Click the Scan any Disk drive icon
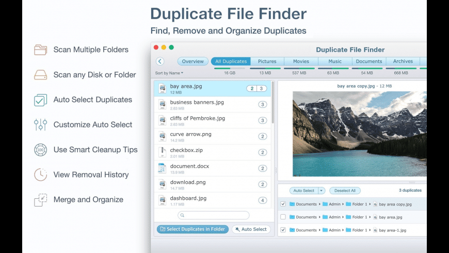Viewport: 449px width, 253px height. pos(40,75)
